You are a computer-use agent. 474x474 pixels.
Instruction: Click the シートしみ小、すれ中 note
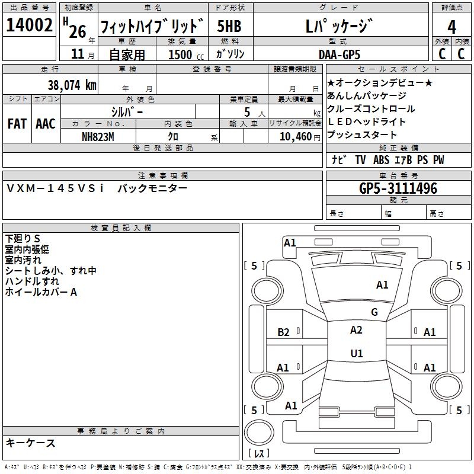point(50,270)
